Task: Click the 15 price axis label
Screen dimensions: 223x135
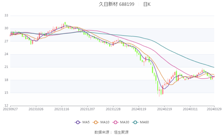Action: click(x=6, y=93)
